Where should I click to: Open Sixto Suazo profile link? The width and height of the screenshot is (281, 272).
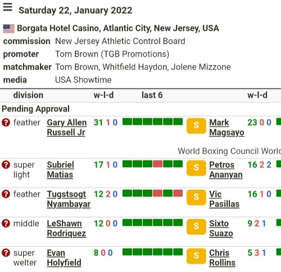pos(221,229)
